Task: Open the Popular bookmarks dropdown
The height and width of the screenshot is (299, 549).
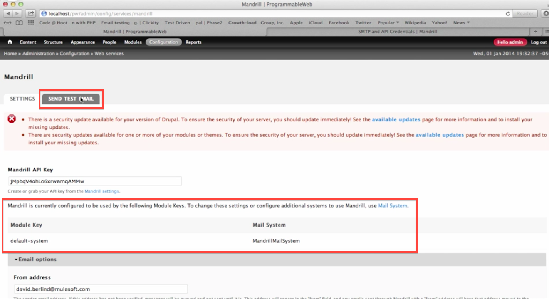Action: click(x=388, y=23)
